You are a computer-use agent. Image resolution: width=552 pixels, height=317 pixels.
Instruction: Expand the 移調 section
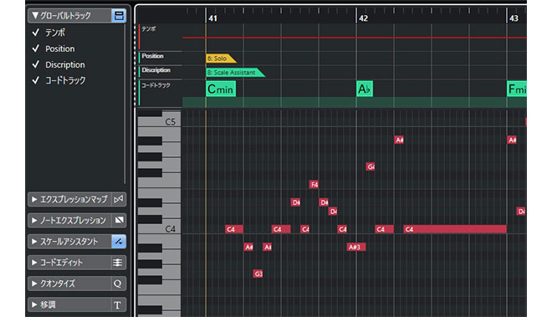point(34,304)
